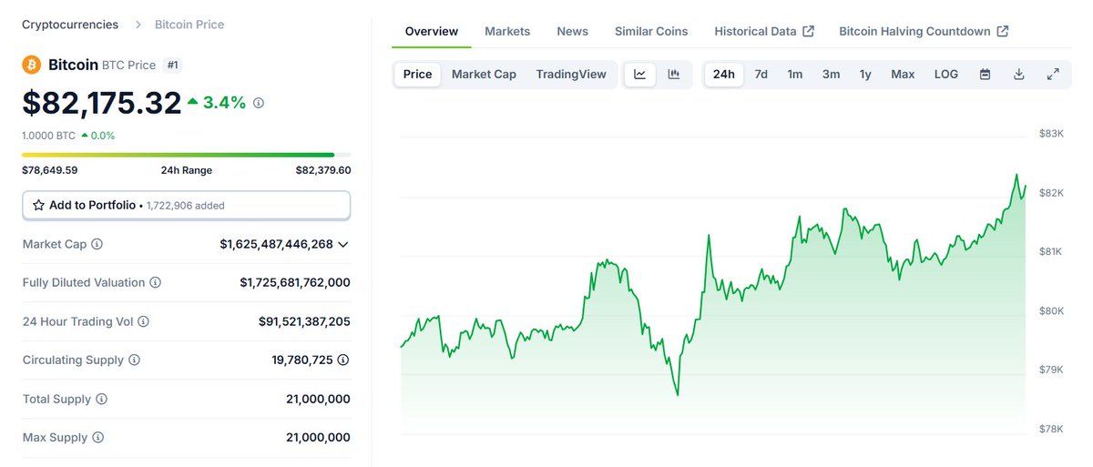Click the info icon next to Circulating Supply label

(x=134, y=360)
